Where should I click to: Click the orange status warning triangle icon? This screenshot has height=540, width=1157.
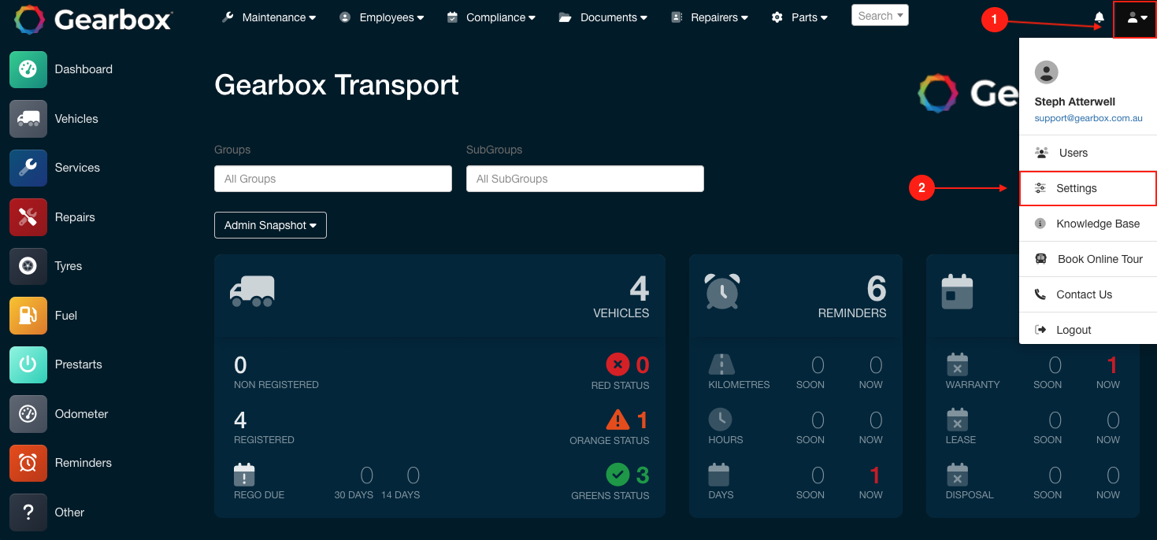(618, 420)
